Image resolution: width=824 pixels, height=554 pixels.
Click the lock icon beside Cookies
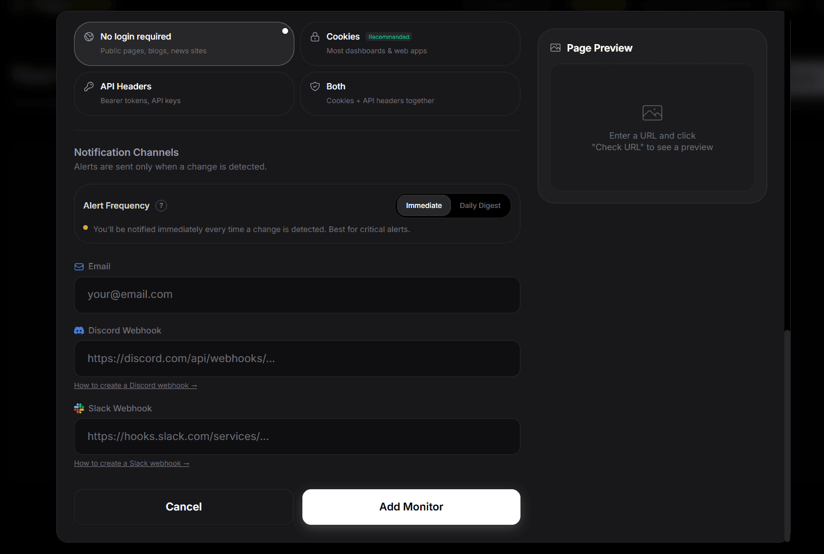315,36
